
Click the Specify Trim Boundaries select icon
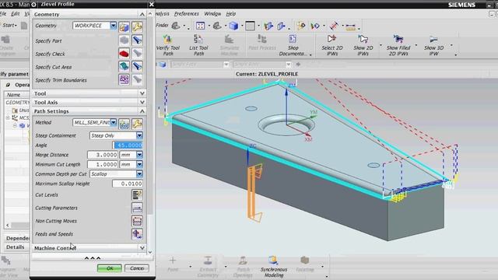pyautogui.click(x=124, y=79)
